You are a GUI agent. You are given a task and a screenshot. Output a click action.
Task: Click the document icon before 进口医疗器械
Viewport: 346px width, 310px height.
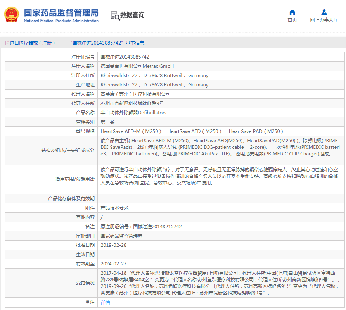coord(7,43)
